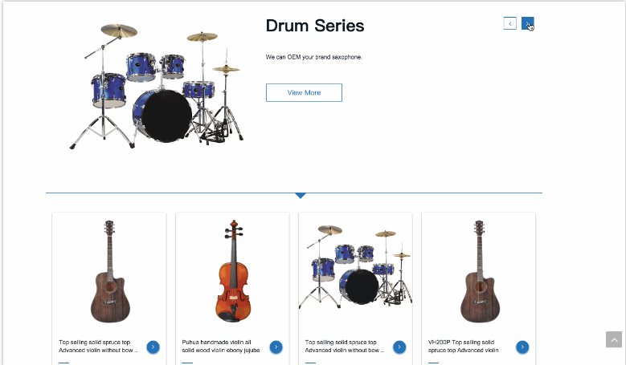Open the drum kit product thumbnail
This screenshot has height=365, width=626.
click(355, 267)
